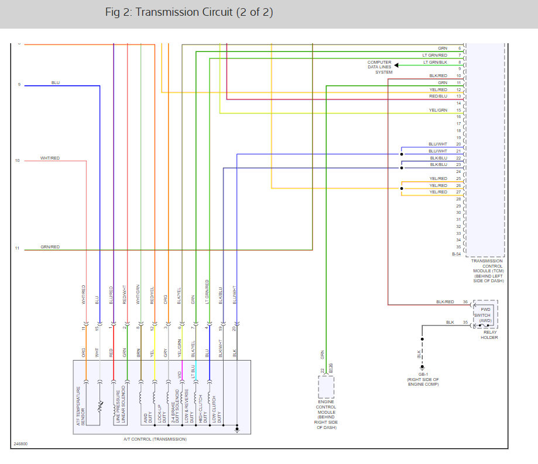Image resolution: width=538 pixels, height=464 pixels.
Task: Click the vertical RED/YEL wire label
Action: 152,295
